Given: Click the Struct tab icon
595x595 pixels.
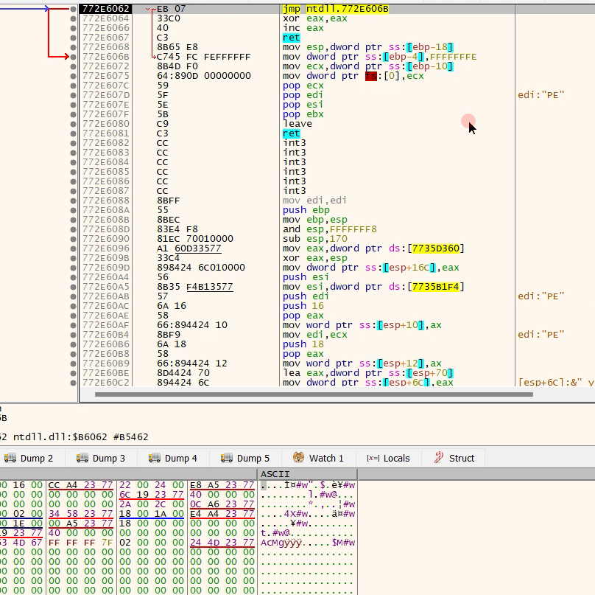Looking at the screenshot, I should [x=439, y=458].
